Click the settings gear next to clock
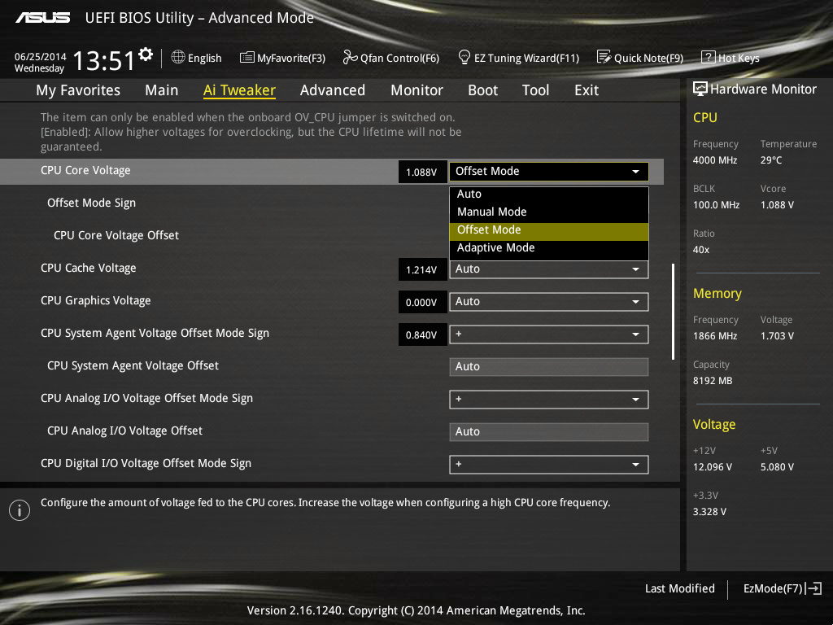833x625 pixels. click(145, 55)
